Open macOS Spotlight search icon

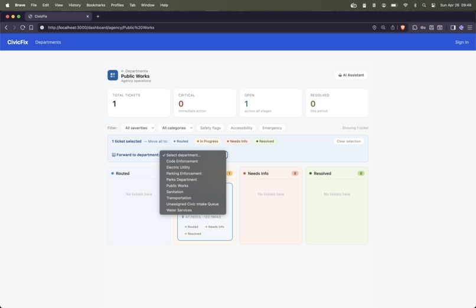[x=424, y=5]
